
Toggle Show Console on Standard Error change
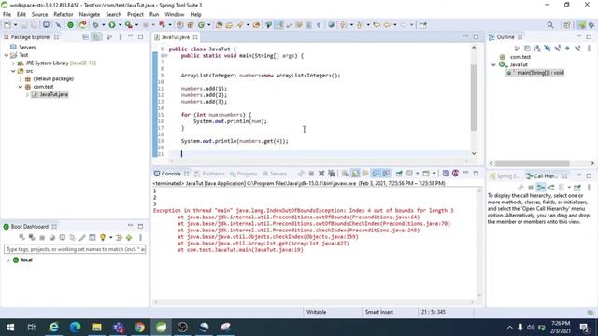[386, 174]
